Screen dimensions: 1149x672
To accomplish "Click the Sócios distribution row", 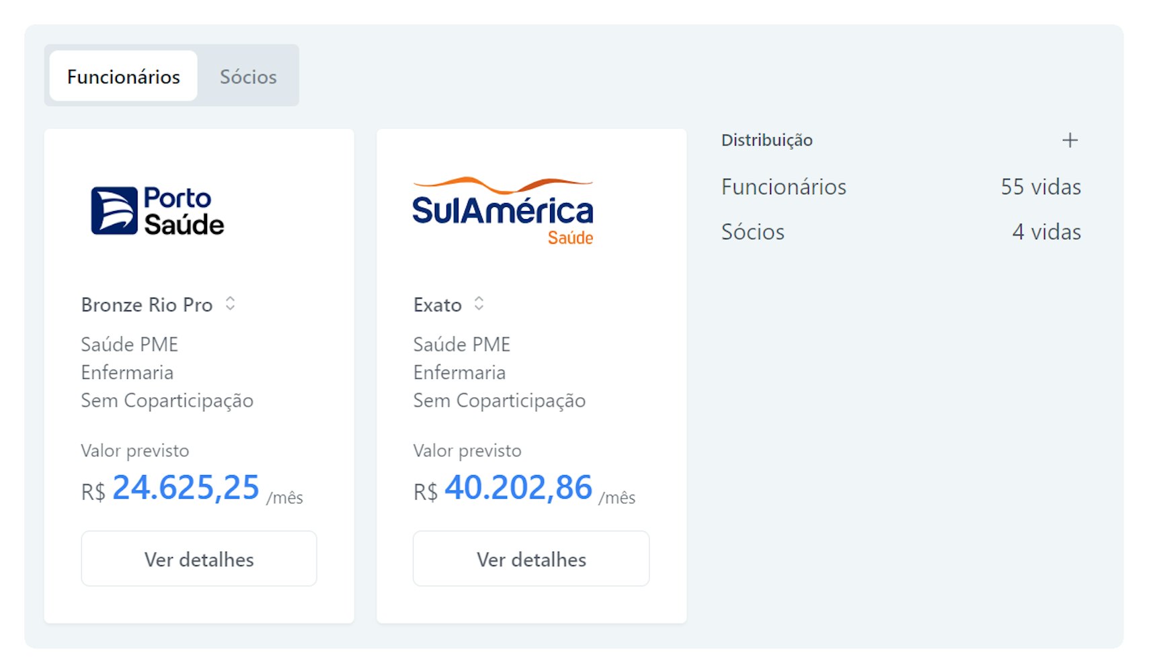I will tap(901, 231).
